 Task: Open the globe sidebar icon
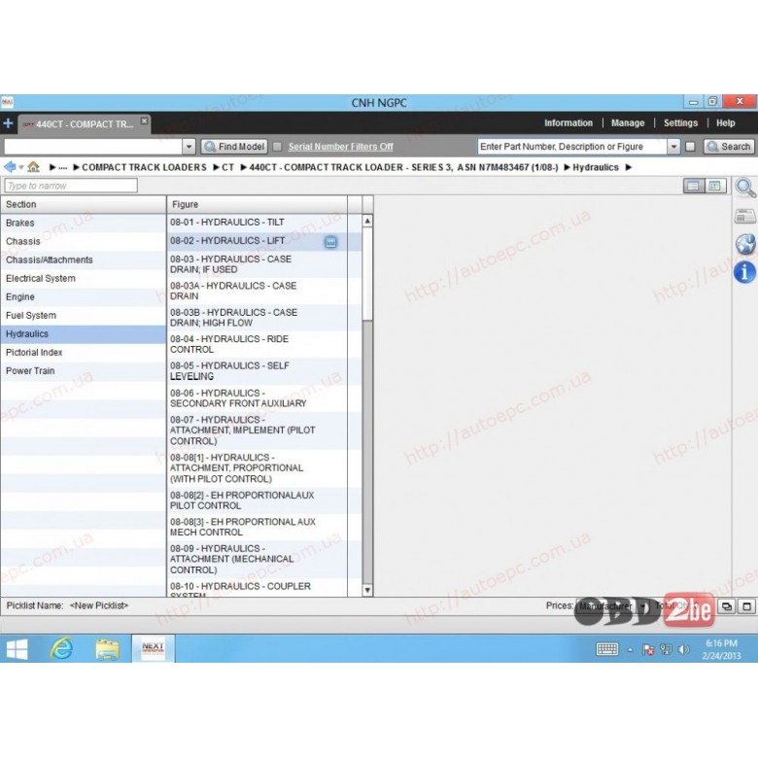[x=745, y=244]
